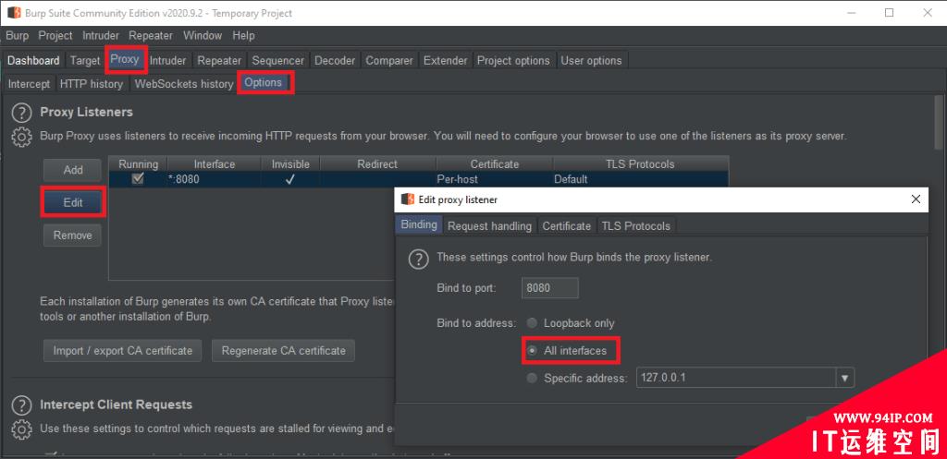Click Burp Suite logo in main title bar
The image size is (947, 459).
click(x=13, y=13)
